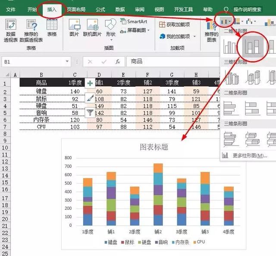Click the Name Box showing B1
The image size is (276, 256).
34,62
